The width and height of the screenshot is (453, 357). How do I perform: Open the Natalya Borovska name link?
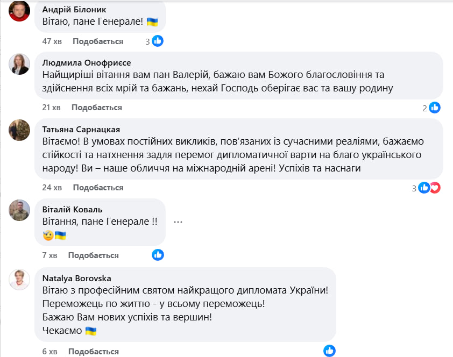click(x=76, y=278)
